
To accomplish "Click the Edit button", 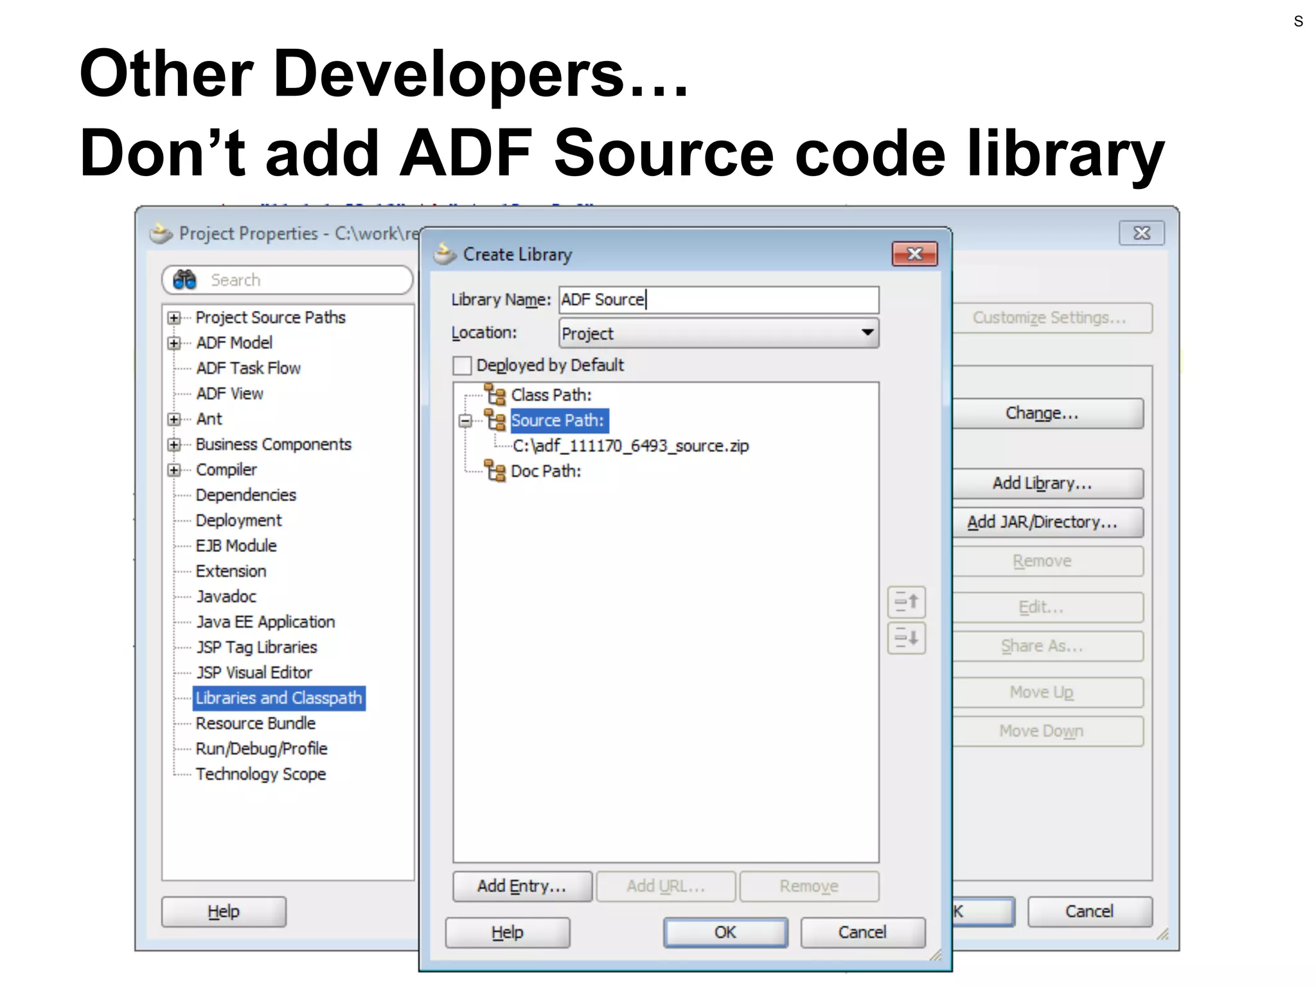I will [1047, 607].
